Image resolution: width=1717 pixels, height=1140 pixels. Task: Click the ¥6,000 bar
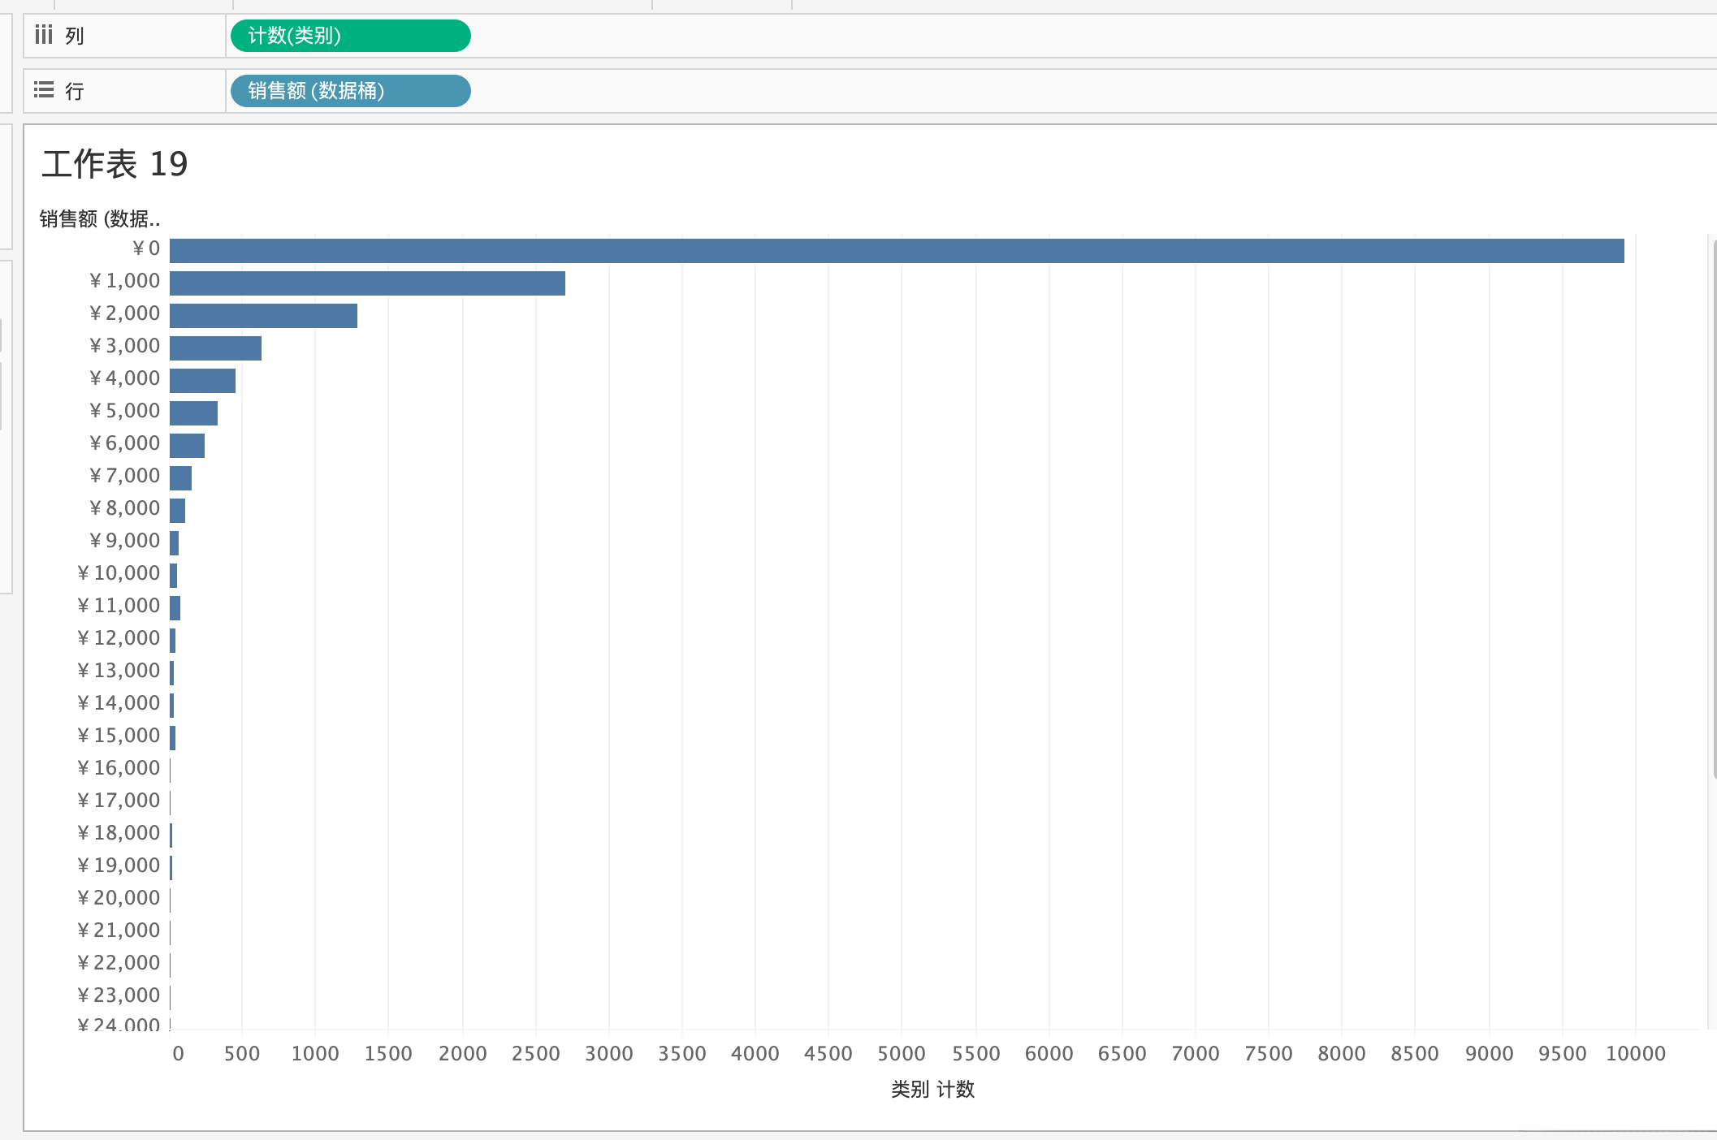(x=187, y=446)
